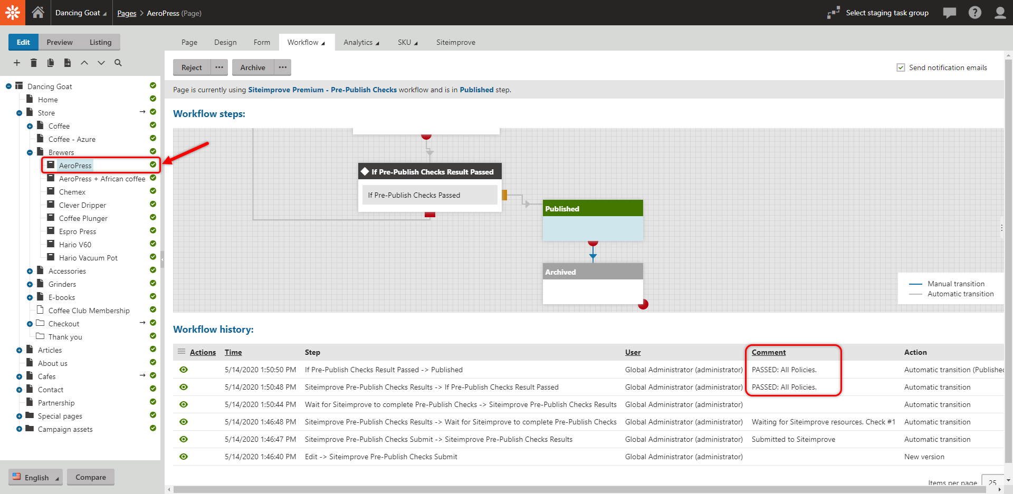Select the Published workflow step box
The width and height of the screenshot is (1013, 494).
[x=593, y=220]
